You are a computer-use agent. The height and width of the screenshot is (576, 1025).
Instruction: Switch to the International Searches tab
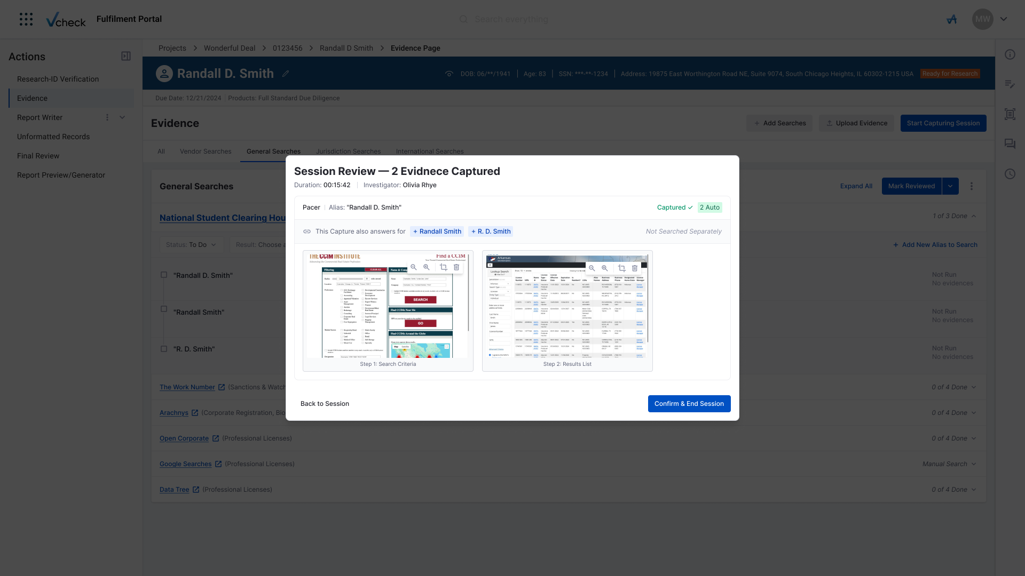(x=430, y=151)
